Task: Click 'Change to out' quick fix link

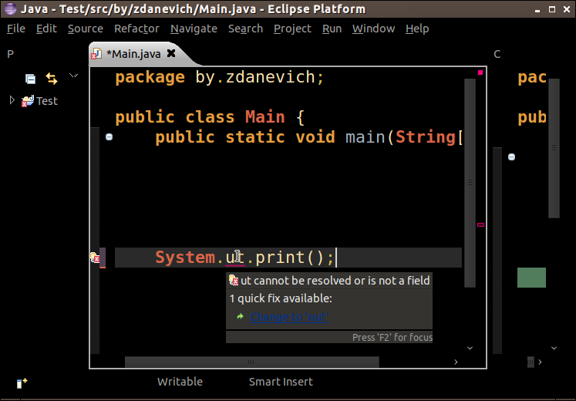Action: click(x=288, y=317)
